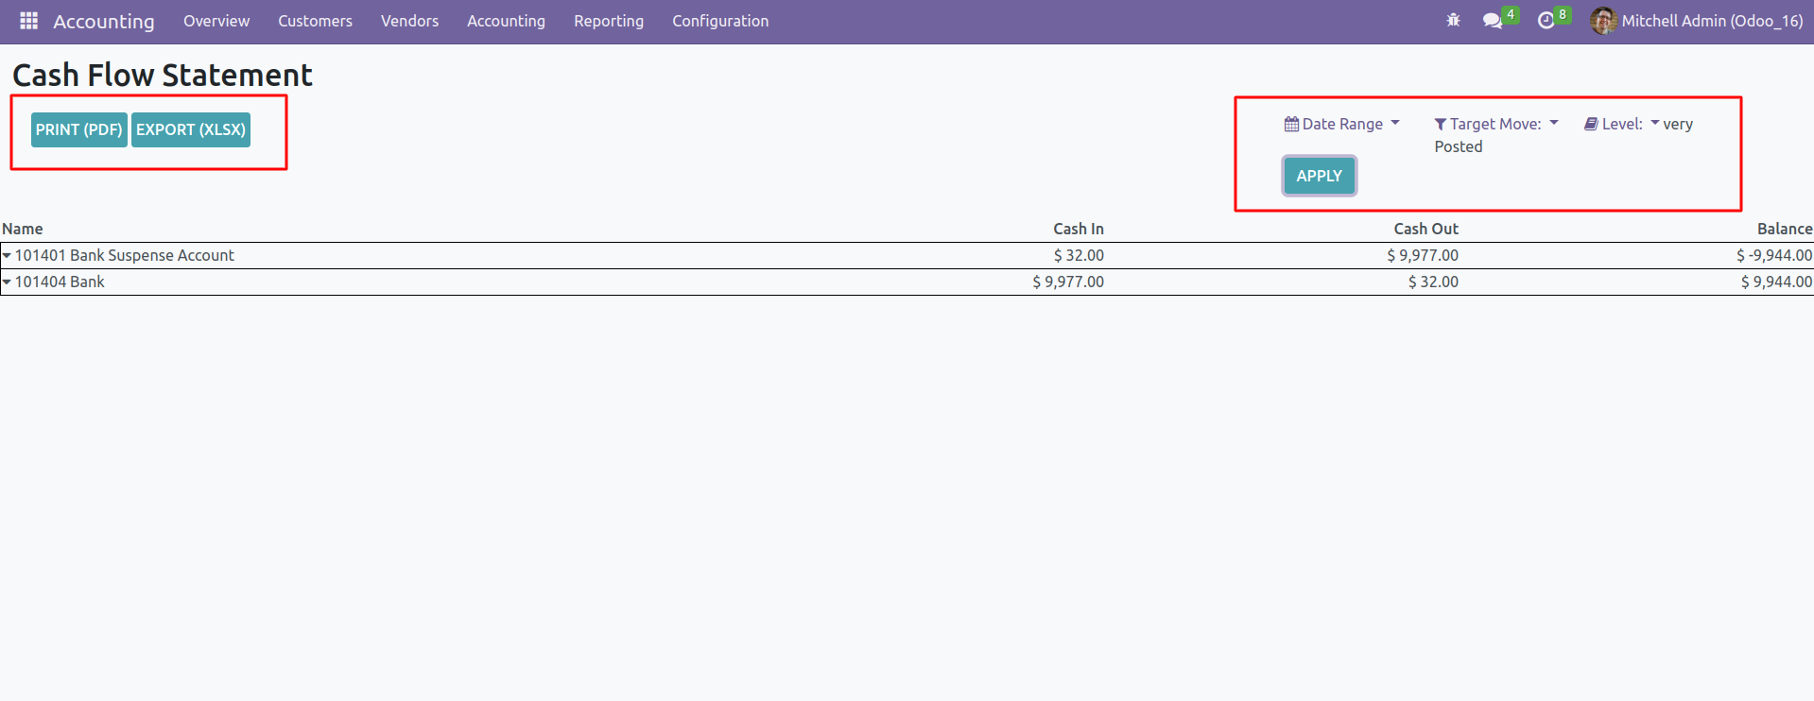This screenshot has height=701, width=1814.
Task: Click the Cash Out column header
Action: 1425,229
